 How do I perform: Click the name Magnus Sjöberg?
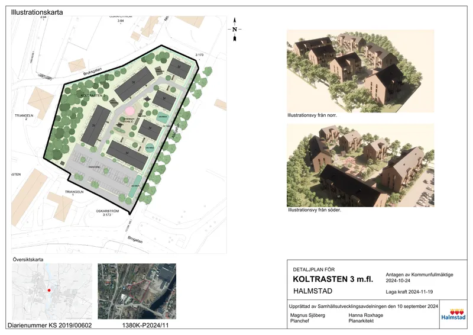[307, 315]
